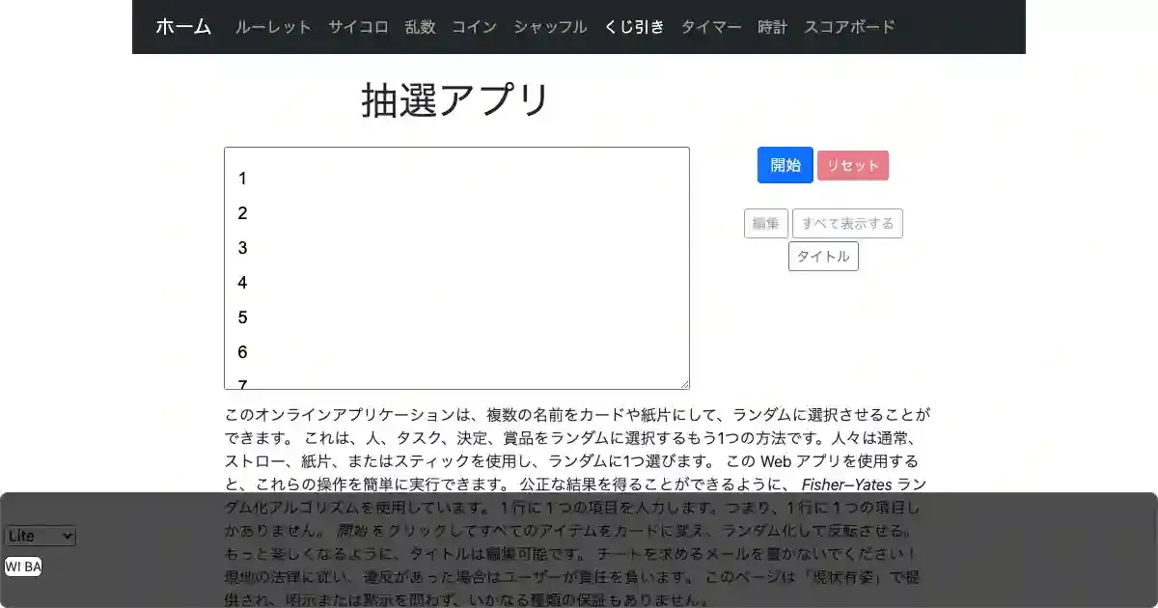Click the WI BA button

[23, 567]
